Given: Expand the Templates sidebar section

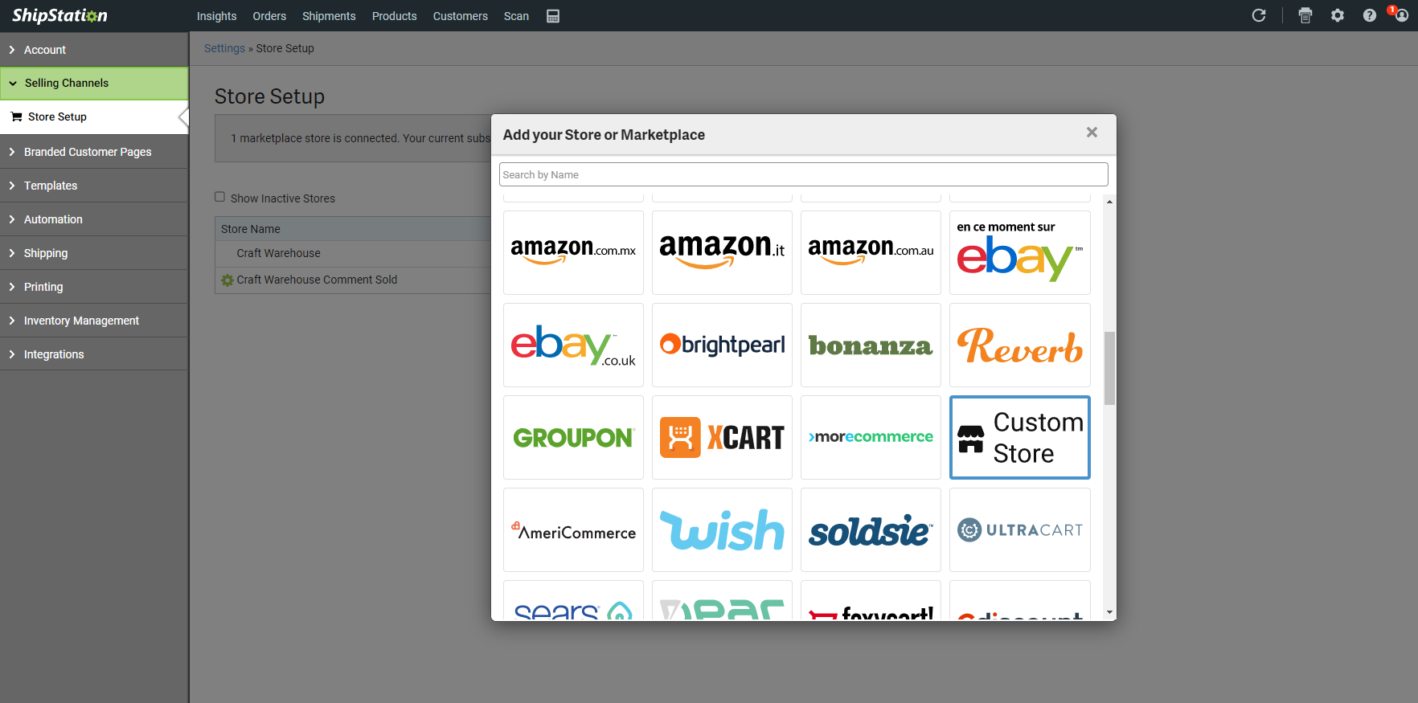Looking at the screenshot, I should (94, 186).
